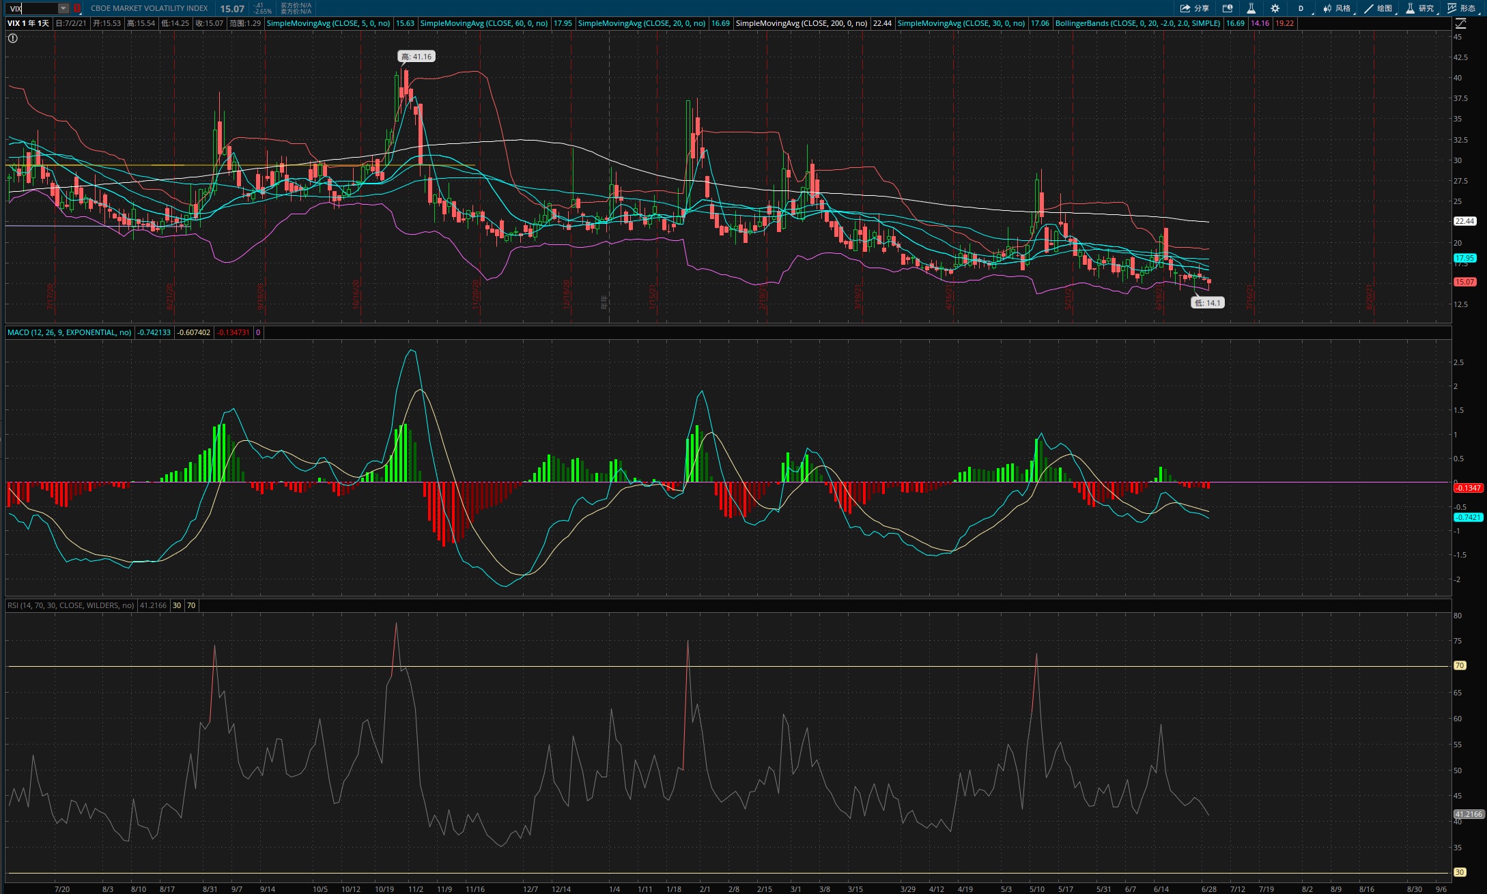Screen dimensions: 1487x894
Task: Click the 70 overbought axis label
Action: coord(1460,665)
